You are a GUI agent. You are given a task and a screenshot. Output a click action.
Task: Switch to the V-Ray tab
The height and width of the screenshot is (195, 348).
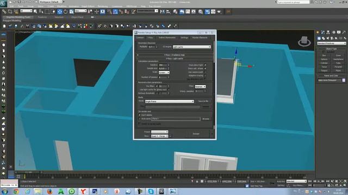pyautogui.click(x=150, y=37)
